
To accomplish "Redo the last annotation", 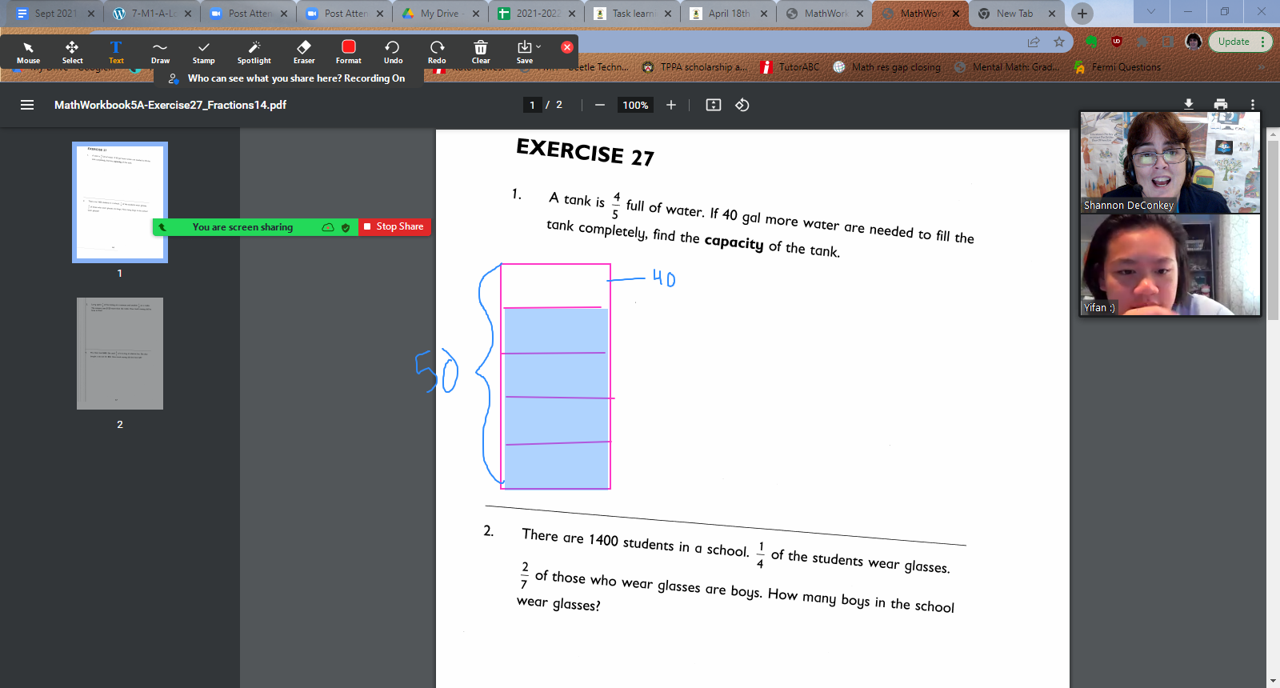I will [437, 52].
